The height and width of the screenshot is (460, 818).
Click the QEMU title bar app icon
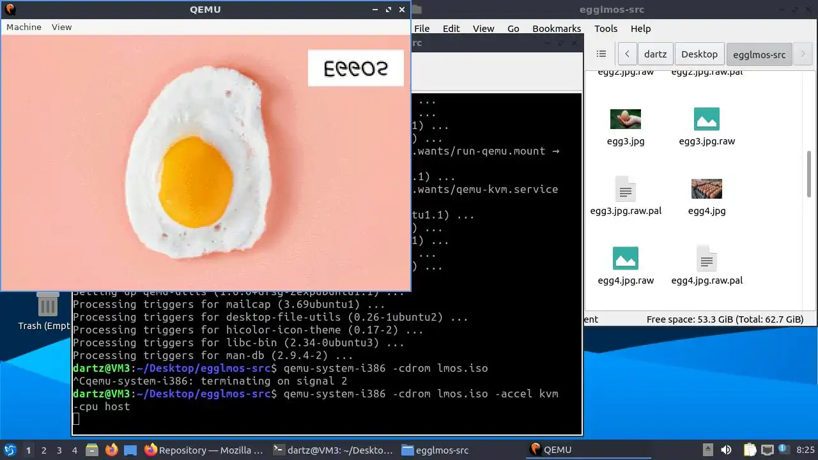pyautogui.click(x=10, y=10)
